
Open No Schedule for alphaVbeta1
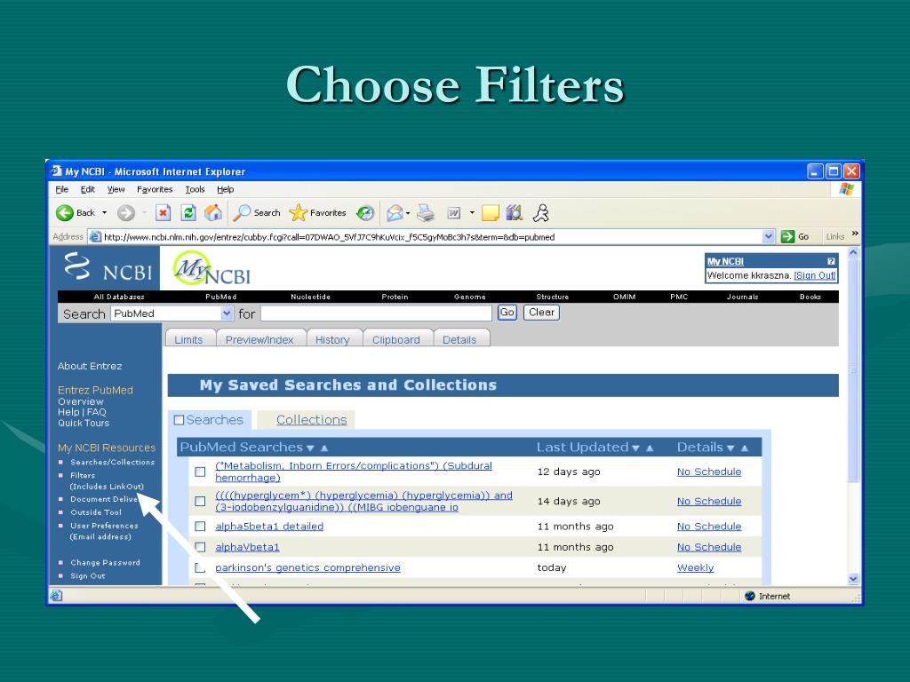coord(709,547)
